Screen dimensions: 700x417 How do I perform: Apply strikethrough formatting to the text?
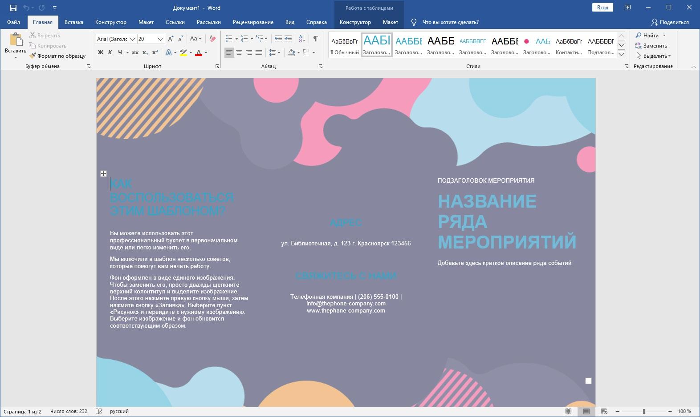[135, 52]
